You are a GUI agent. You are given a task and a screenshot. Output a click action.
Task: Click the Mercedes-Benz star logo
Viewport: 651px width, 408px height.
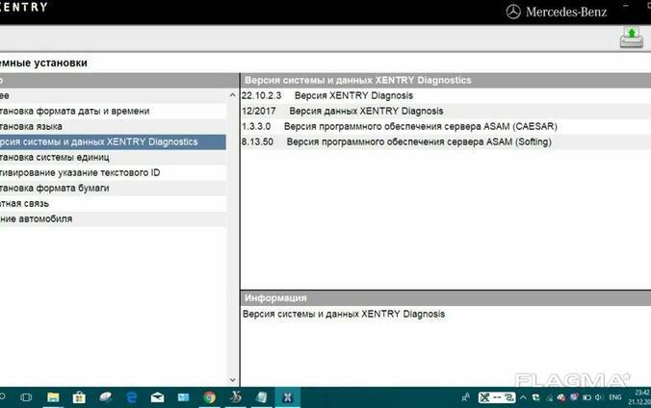coord(514,11)
